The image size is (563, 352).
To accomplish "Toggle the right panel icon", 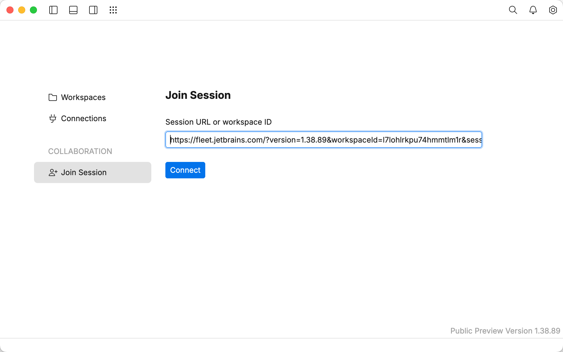I will click(93, 10).
